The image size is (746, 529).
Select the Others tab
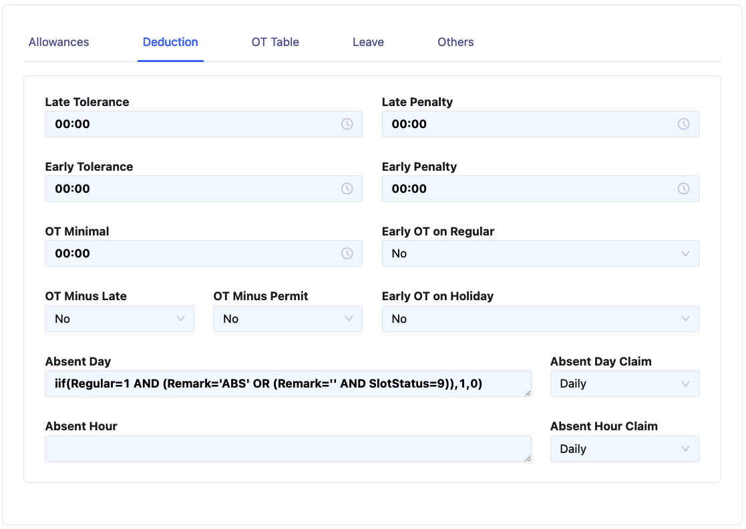point(455,42)
